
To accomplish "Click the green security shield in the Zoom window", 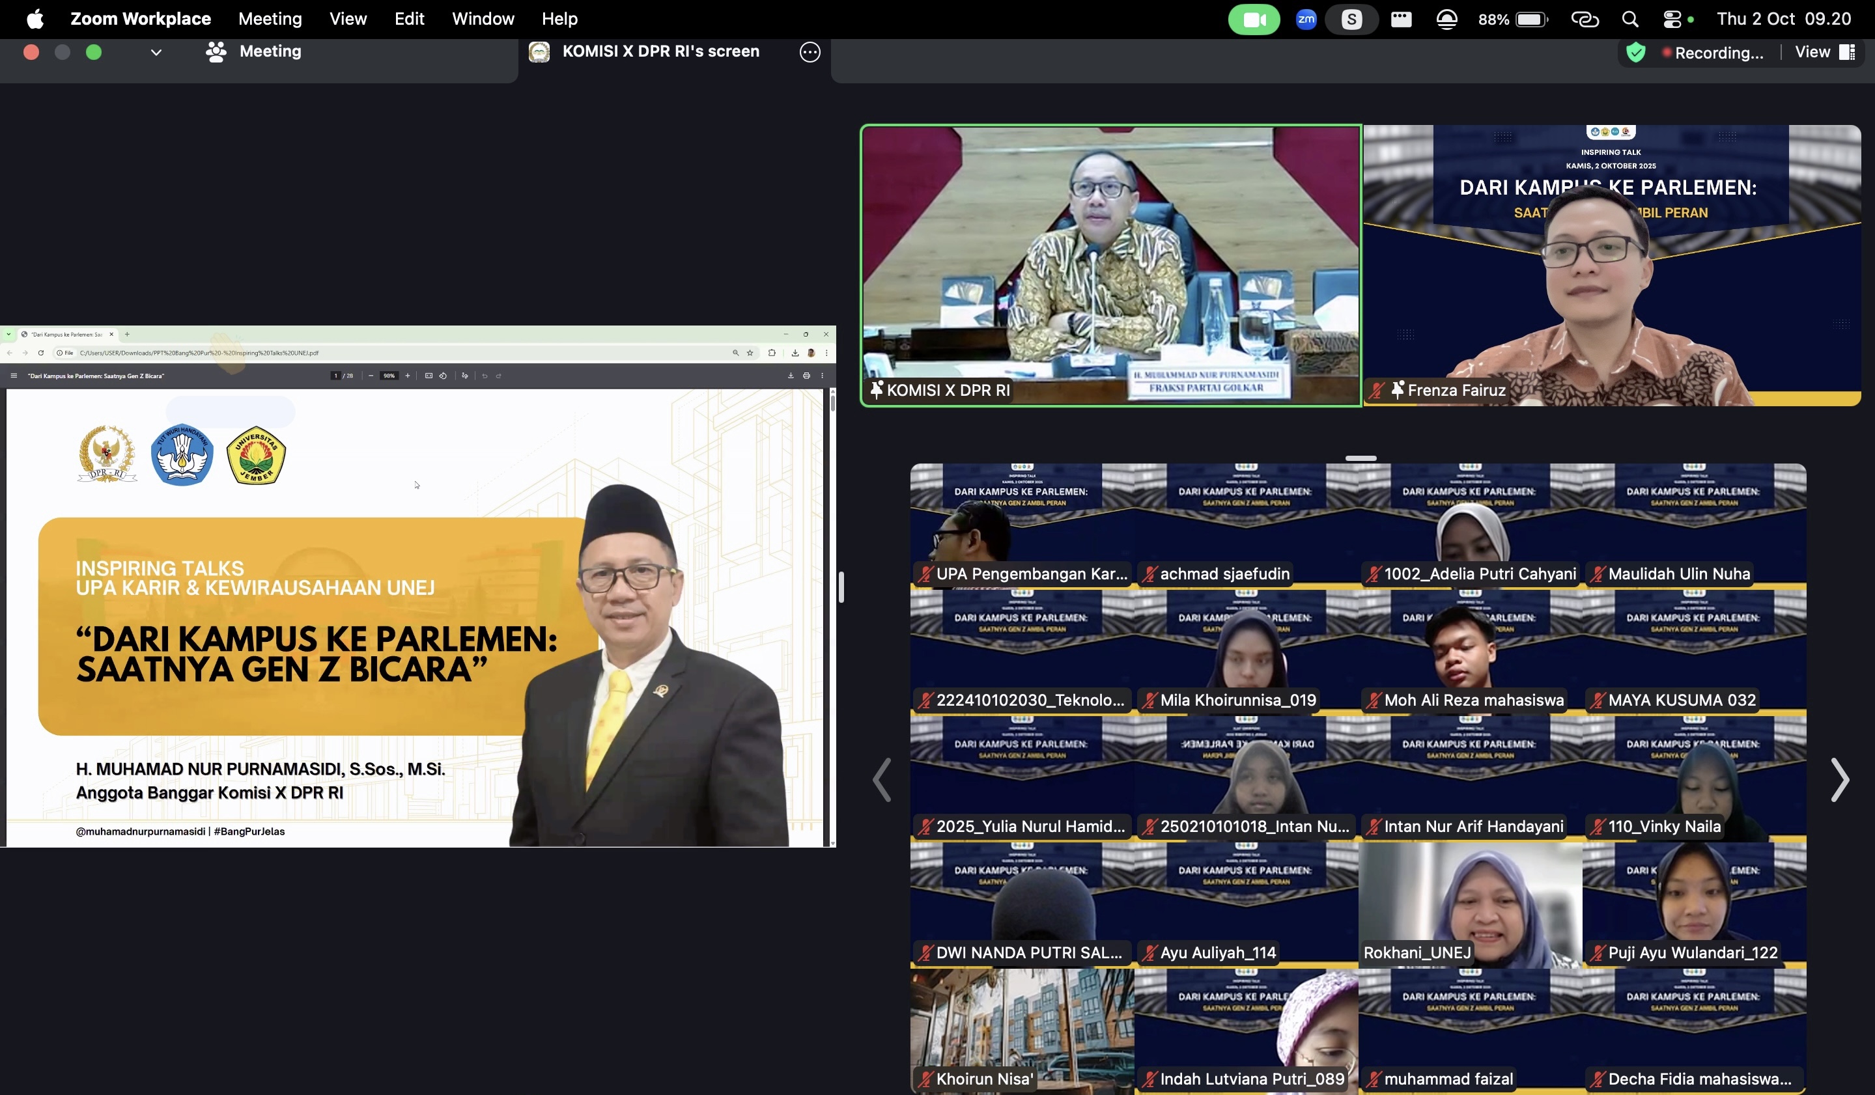I will pyautogui.click(x=1637, y=52).
